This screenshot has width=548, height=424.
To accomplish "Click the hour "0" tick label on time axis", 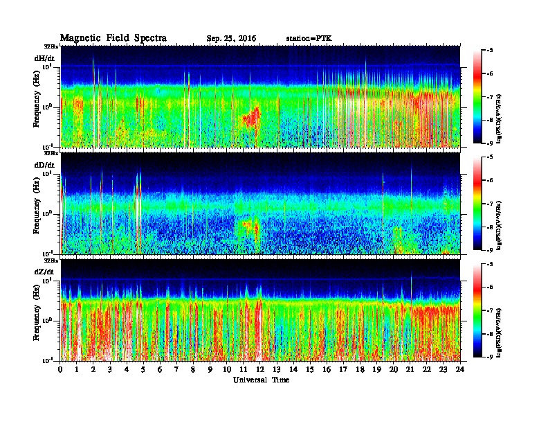I will pyautogui.click(x=60, y=370).
